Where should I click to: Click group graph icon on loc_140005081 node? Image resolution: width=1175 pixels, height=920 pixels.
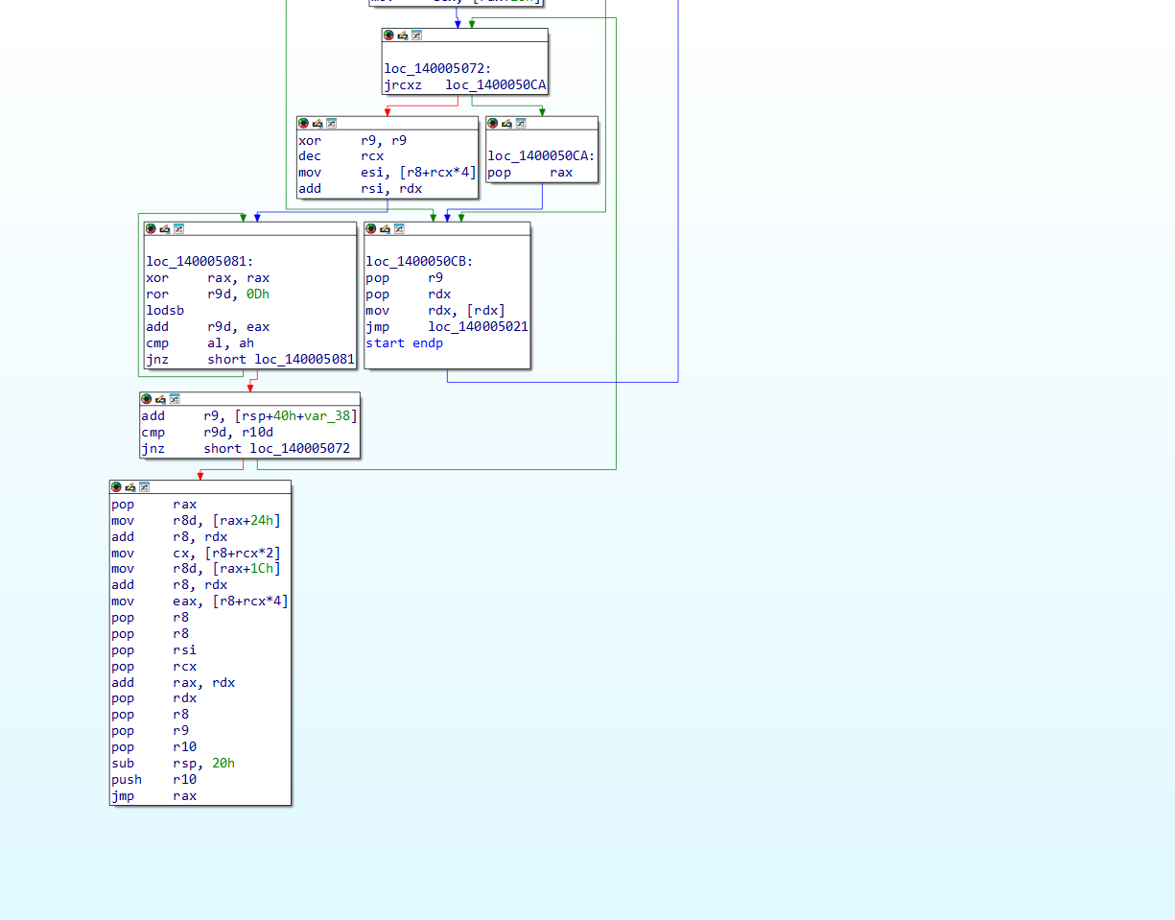[x=178, y=228]
